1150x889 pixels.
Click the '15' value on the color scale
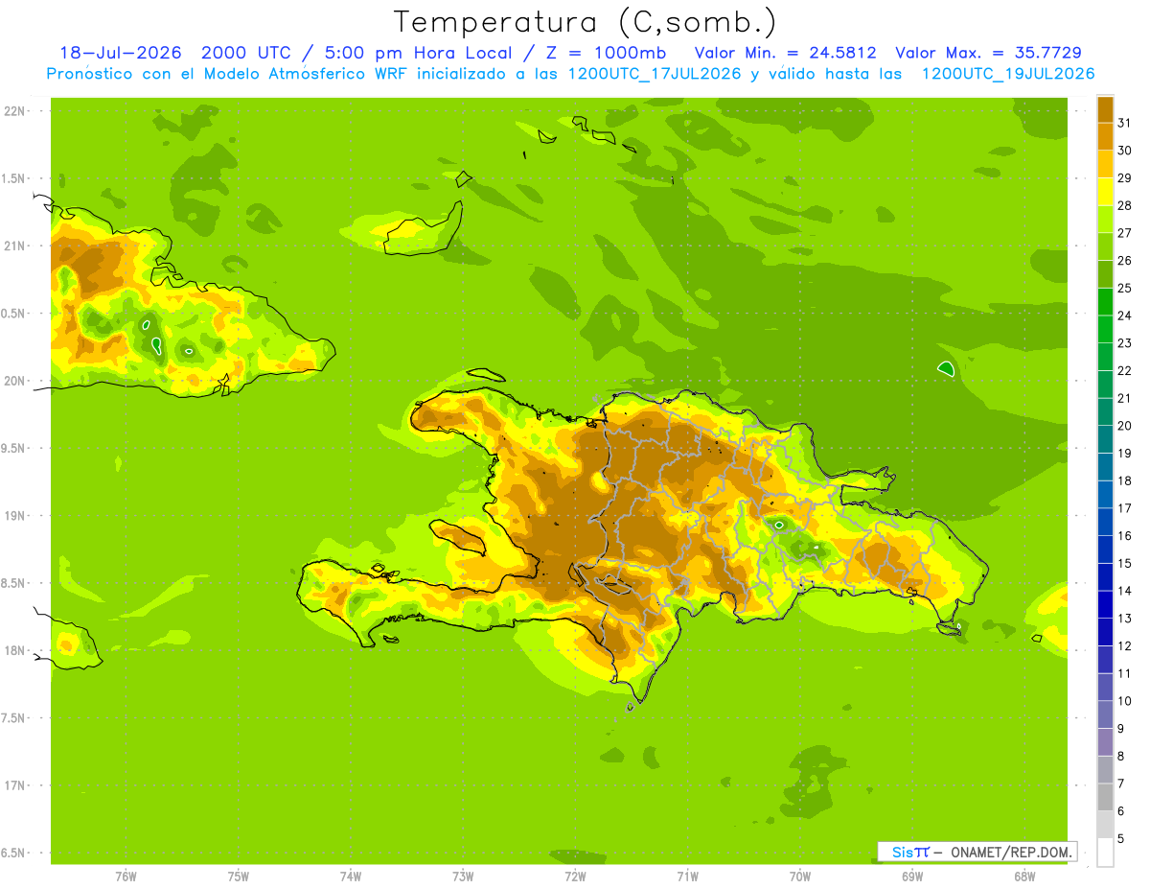tap(1124, 564)
